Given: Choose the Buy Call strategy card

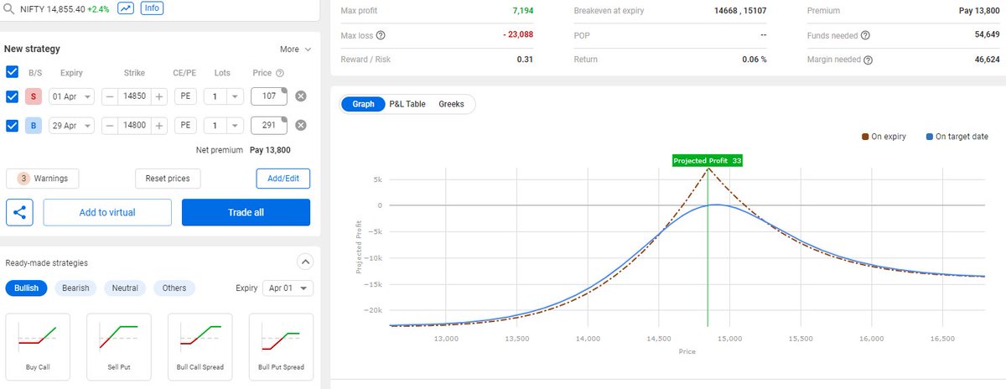Looking at the screenshot, I should pos(37,345).
